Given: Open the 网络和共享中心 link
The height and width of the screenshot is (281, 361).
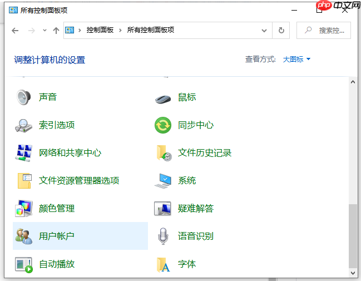Looking at the screenshot, I should pos(70,153).
